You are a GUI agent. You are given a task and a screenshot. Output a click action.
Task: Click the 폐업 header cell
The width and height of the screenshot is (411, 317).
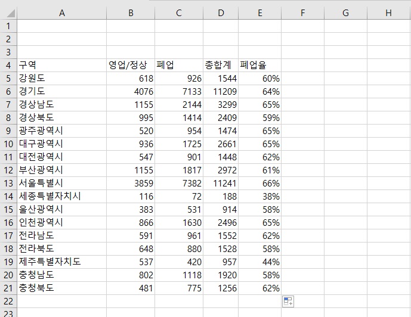(x=179, y=66)
